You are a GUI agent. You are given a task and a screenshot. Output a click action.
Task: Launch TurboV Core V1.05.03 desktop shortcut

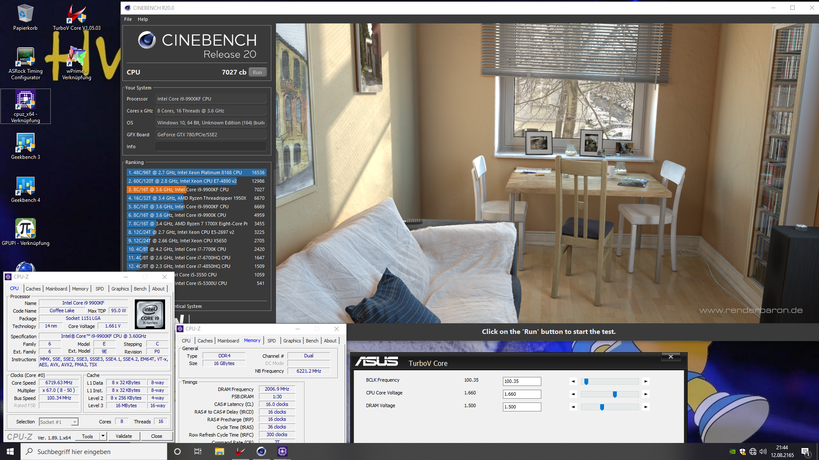[x=77, y=17]
